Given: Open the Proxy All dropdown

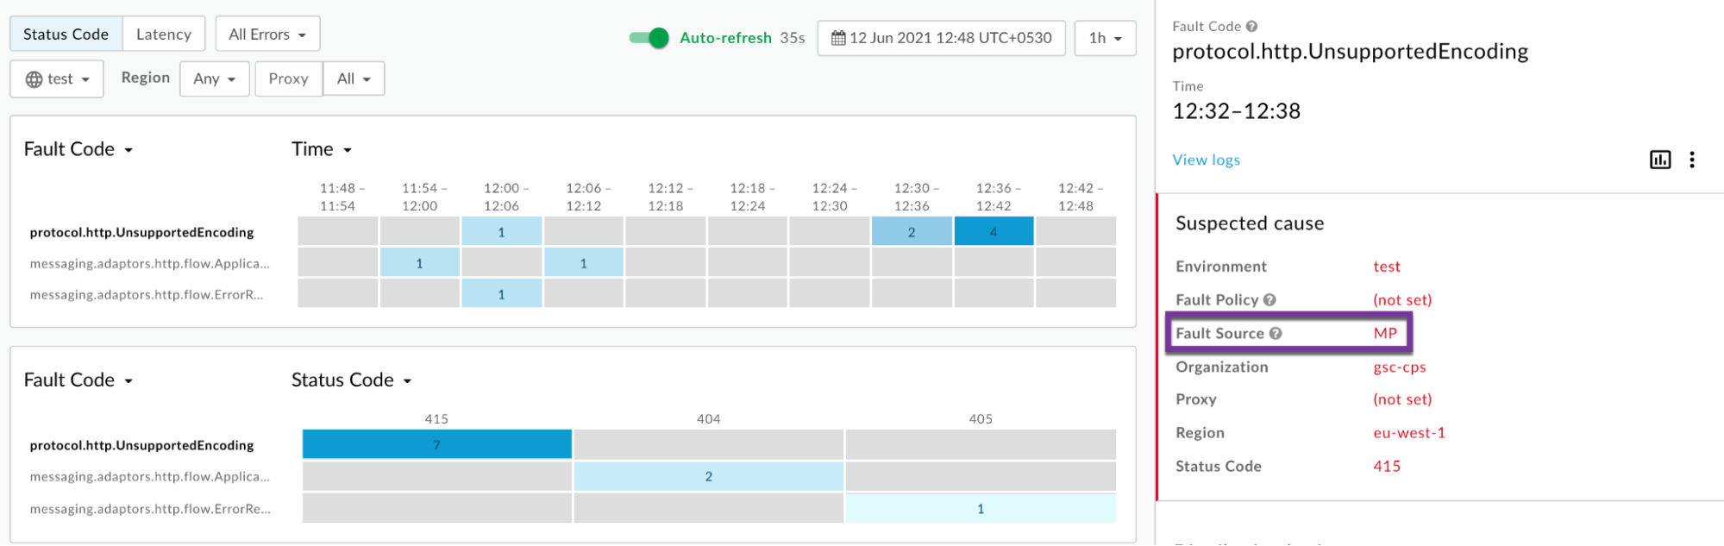Looking at the screenshot, I should (x=354, y=79).
